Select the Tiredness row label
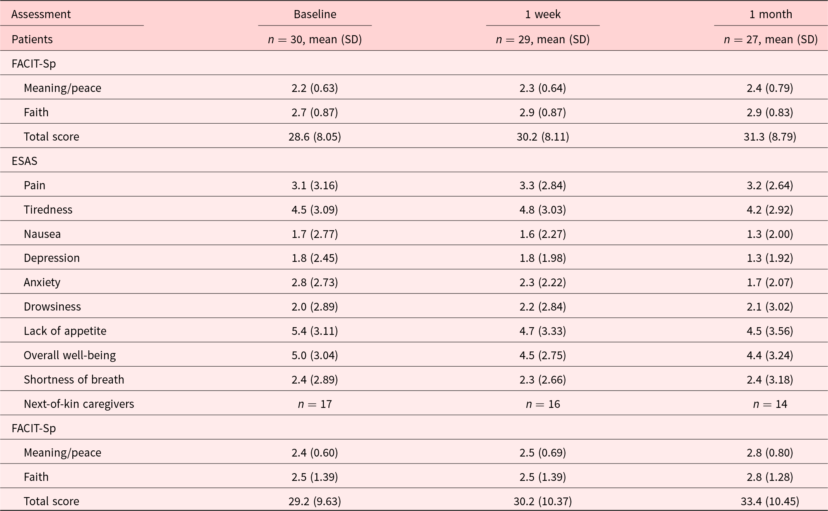 (x=48, y=210)
